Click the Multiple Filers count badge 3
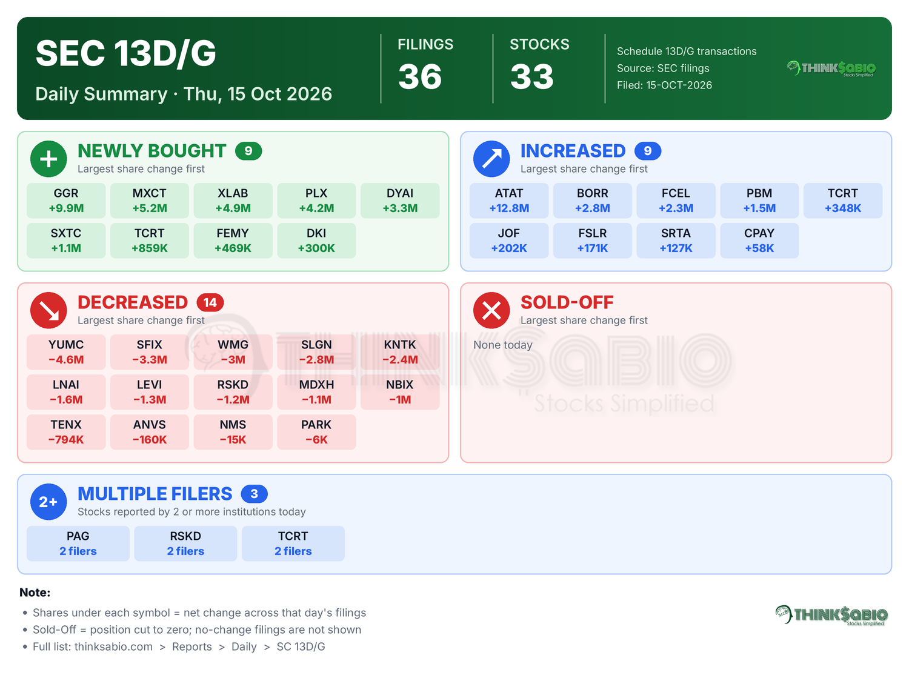909x681 pixels. pyautogui.click(x=255, y=494)
